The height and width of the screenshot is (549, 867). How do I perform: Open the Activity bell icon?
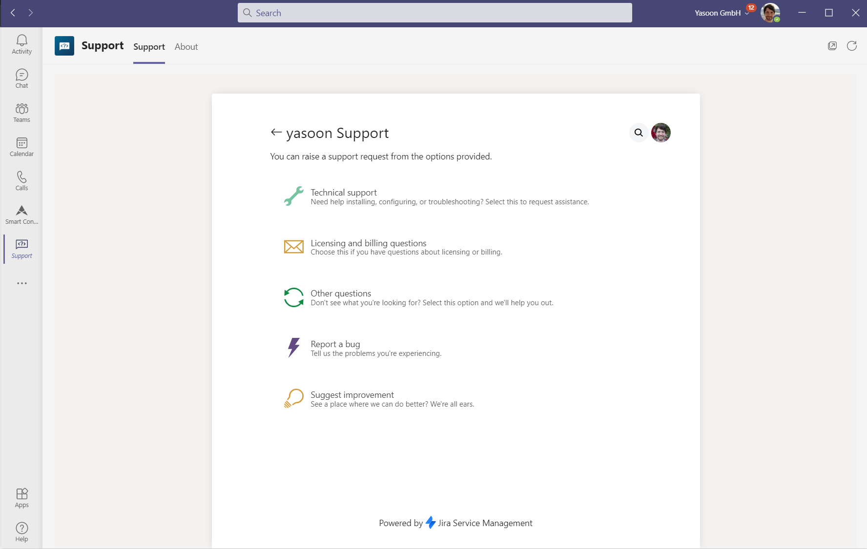click(21, 44)
